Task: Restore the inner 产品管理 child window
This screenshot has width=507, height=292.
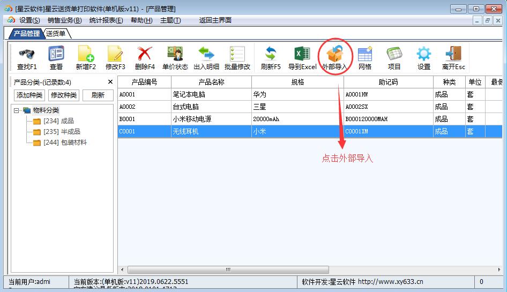Action: (x=487, y=21)
